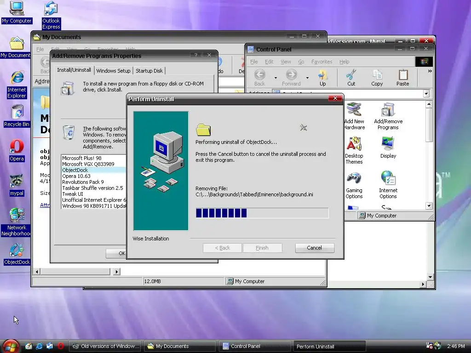Click Up folder button in Control Panel
471x353 pixels.
322,77
